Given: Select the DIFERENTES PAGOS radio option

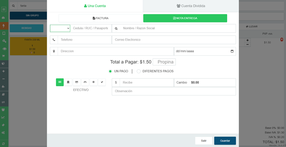Looking at the screenshot, I should click(138, 71).
